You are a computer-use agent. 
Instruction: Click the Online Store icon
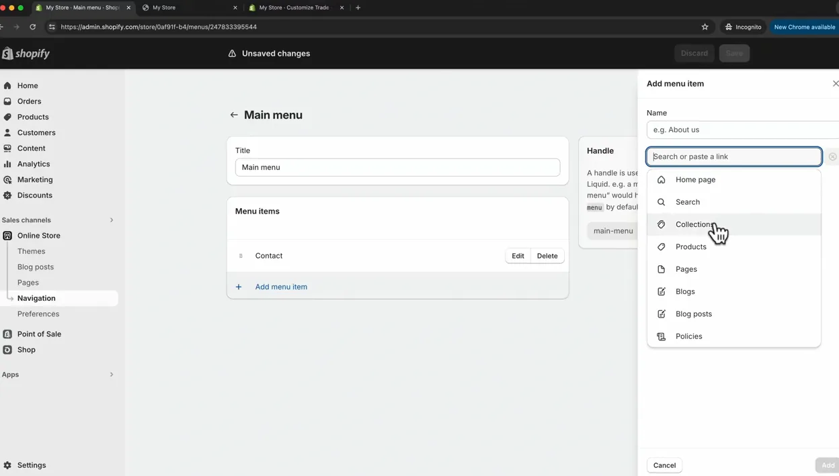tap(7, 236)
